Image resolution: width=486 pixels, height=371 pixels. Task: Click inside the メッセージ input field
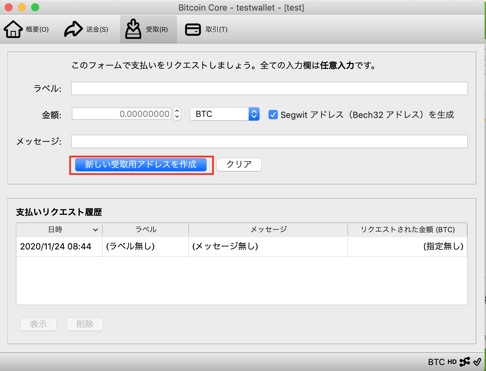click(x=269, y=141)
